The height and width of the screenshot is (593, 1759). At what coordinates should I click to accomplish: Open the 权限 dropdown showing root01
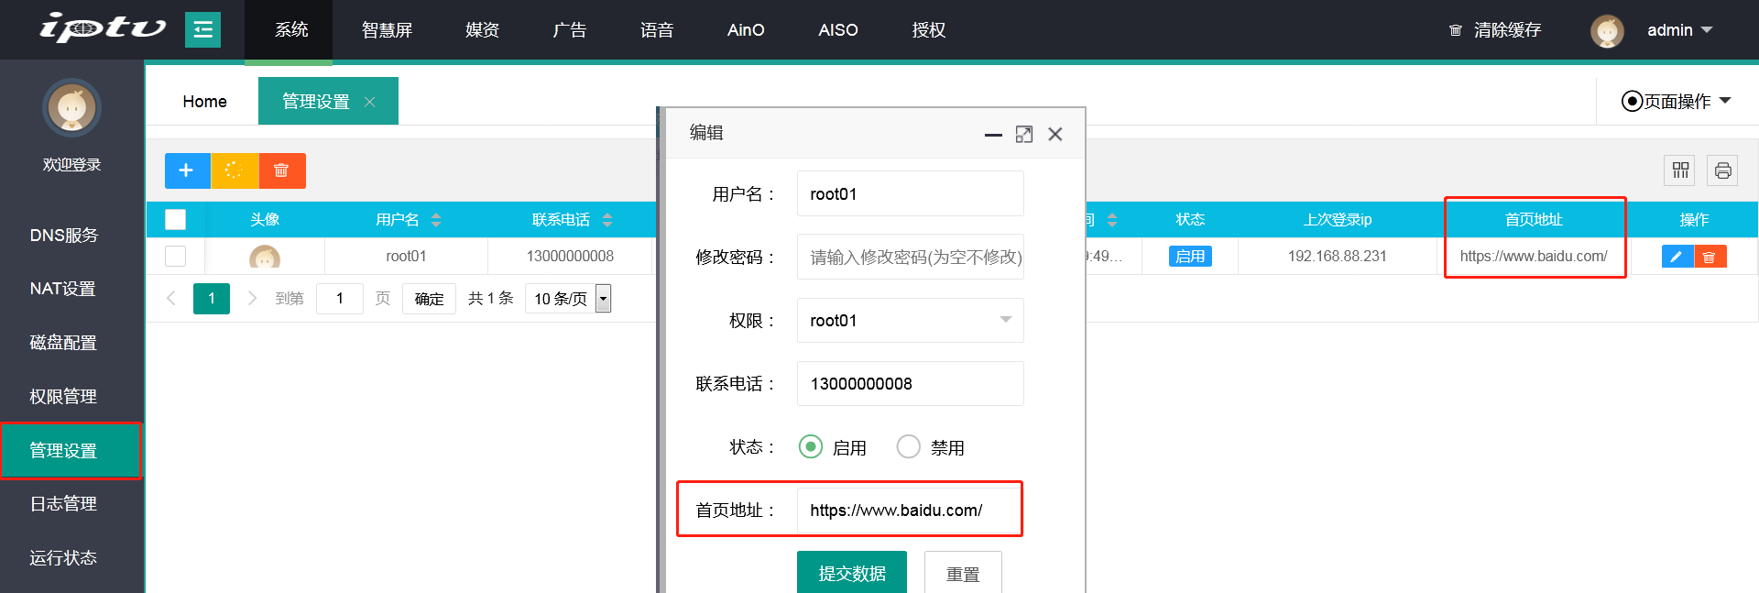click(910, 321)
